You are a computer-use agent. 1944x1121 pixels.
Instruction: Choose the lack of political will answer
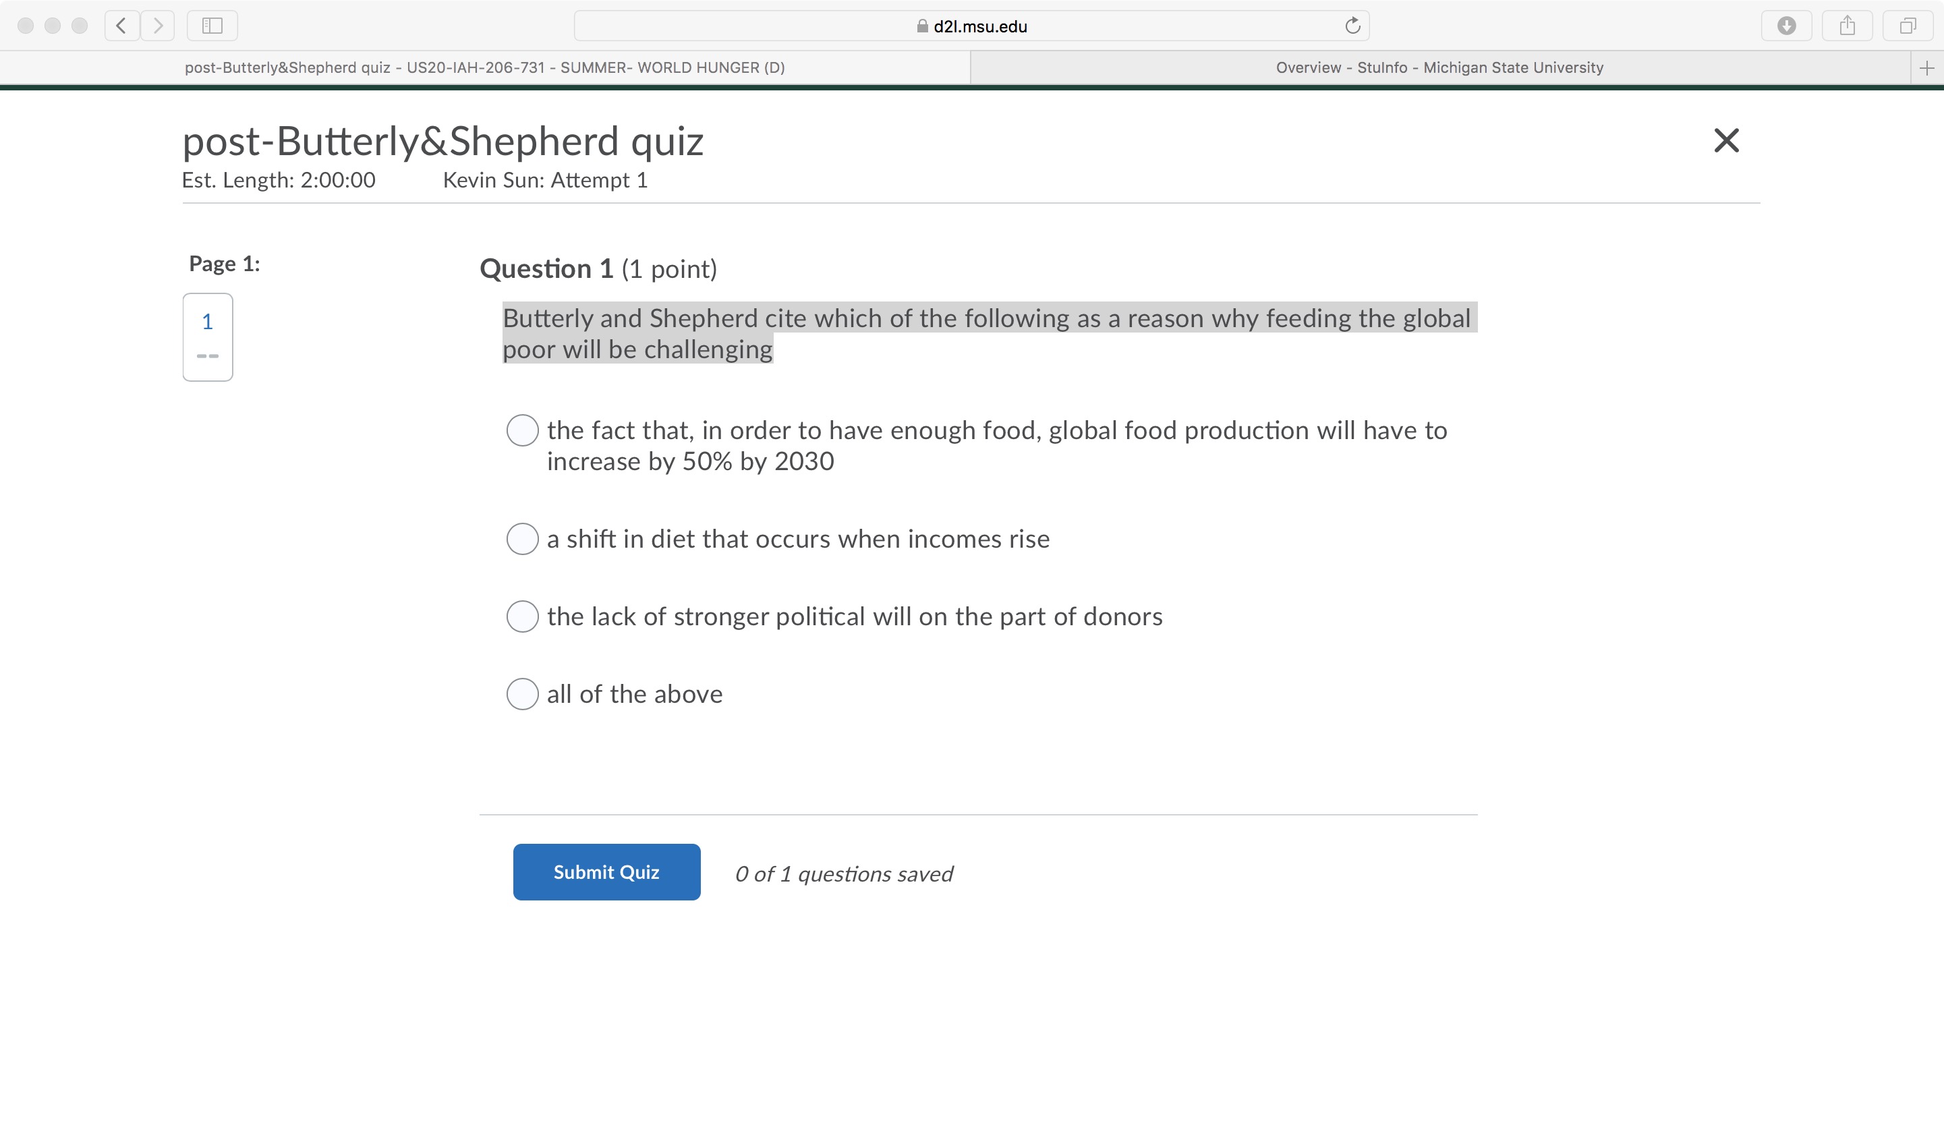(x=522, y=616)
